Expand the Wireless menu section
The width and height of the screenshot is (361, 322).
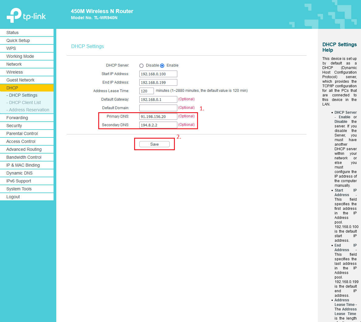[15, 72]
